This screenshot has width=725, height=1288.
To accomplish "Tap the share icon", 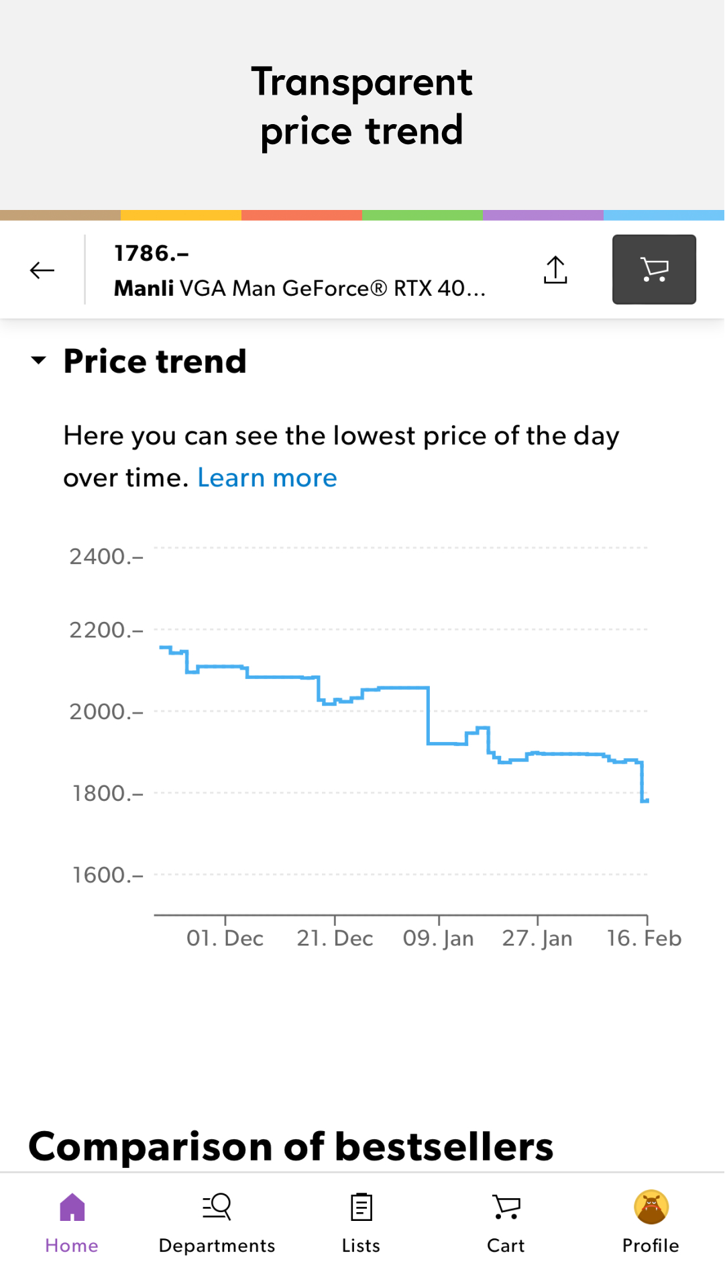I will pyautogui.click(x=555, y=270).
